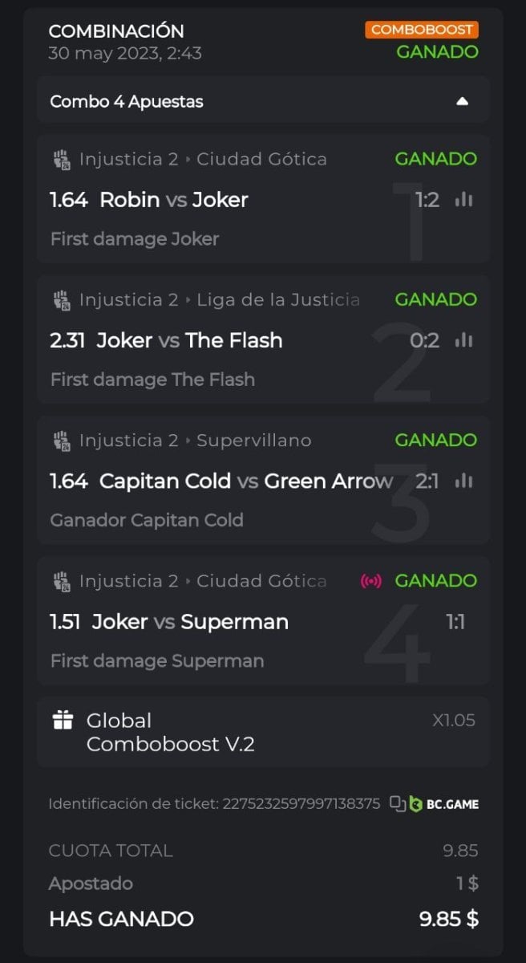The height and width of the screenshot is (963, 526).
Task: Select the Combo 4 Apuestas header
Action: coord(127,102)
